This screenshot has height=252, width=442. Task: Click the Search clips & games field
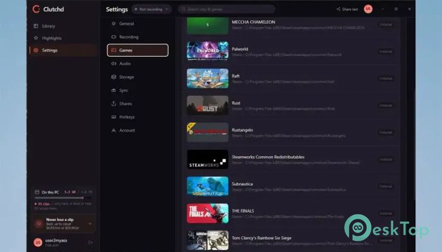tap(227, 9)
